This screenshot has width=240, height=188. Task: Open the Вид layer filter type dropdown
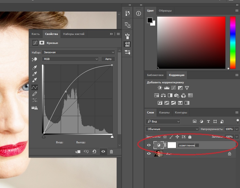(x=163, y=122)
